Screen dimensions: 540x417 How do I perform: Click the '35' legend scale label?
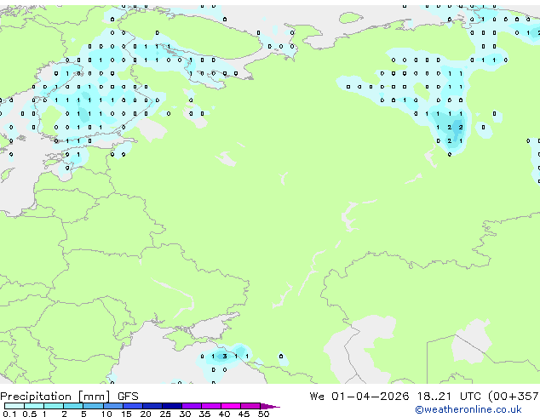click(204, 414)
